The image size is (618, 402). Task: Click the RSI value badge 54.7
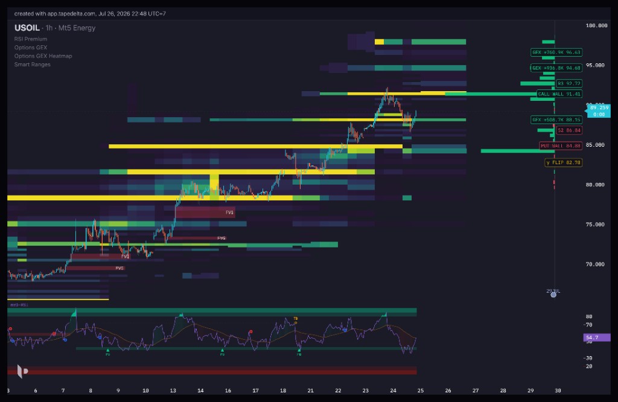596,337
